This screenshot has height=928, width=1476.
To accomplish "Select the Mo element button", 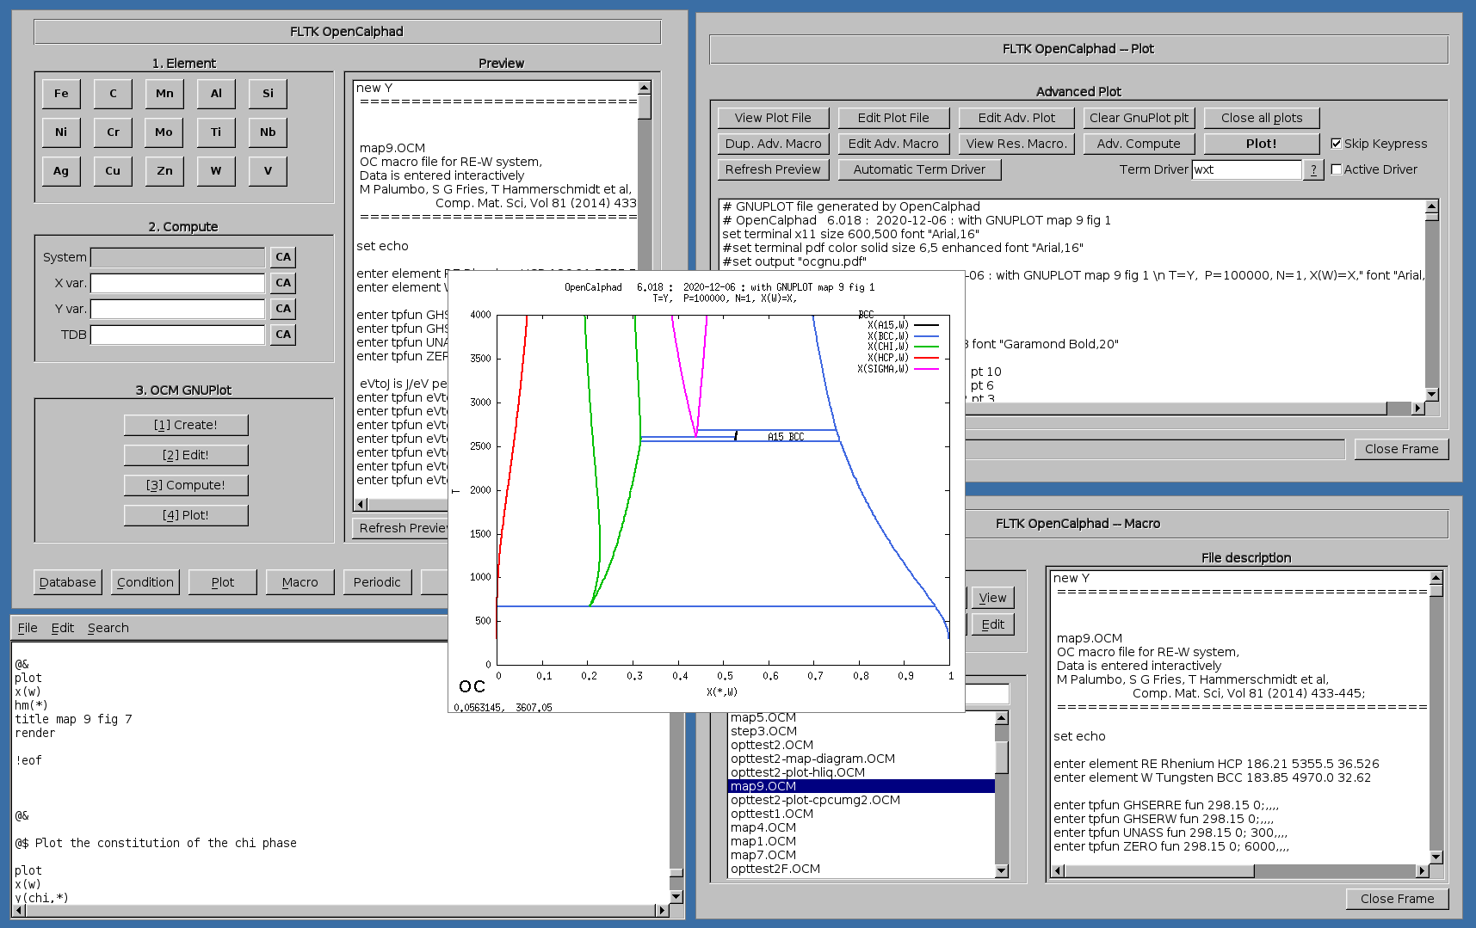I will 164,132.
